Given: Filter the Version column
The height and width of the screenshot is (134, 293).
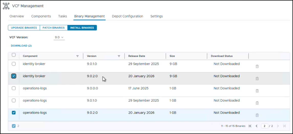Looking at the screenshot, I should 119,56.
